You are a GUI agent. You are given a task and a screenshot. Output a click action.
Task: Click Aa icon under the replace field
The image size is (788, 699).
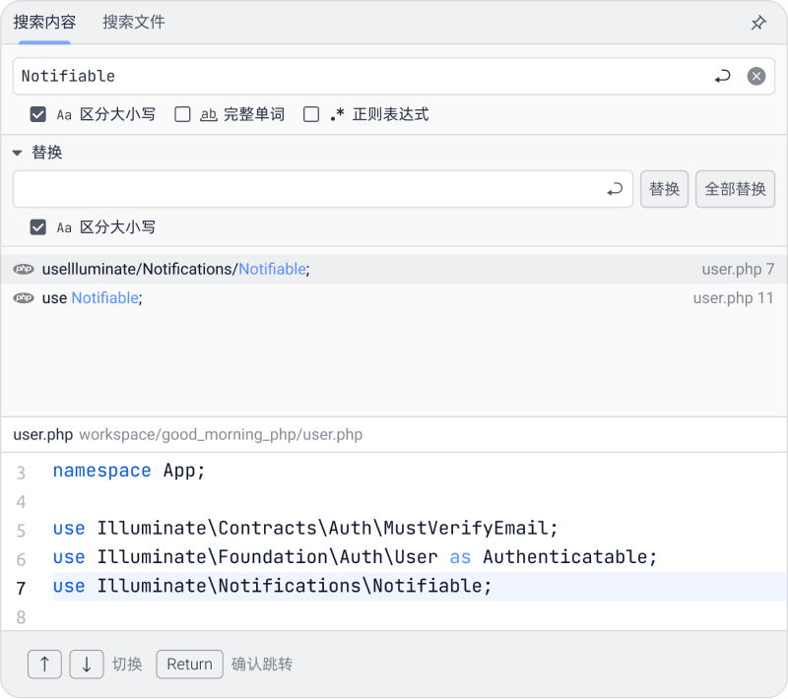(64, 228)
